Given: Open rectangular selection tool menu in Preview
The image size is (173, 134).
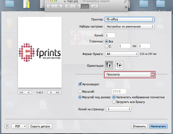Looking at the screenshot, I should point(85,7).
